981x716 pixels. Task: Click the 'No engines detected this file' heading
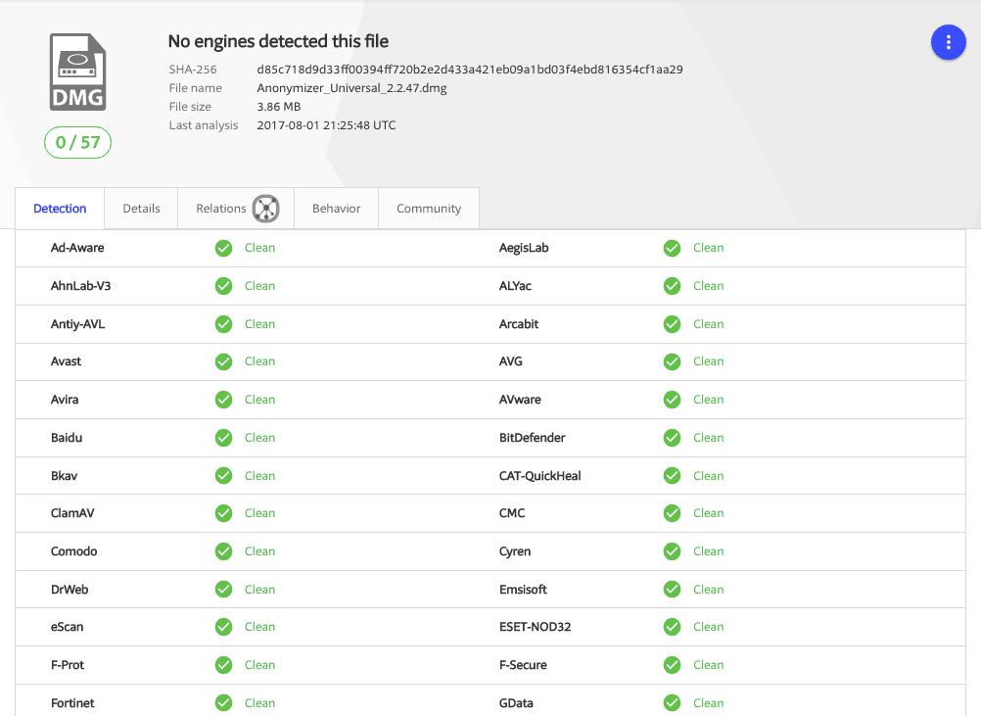click(278, 41)
